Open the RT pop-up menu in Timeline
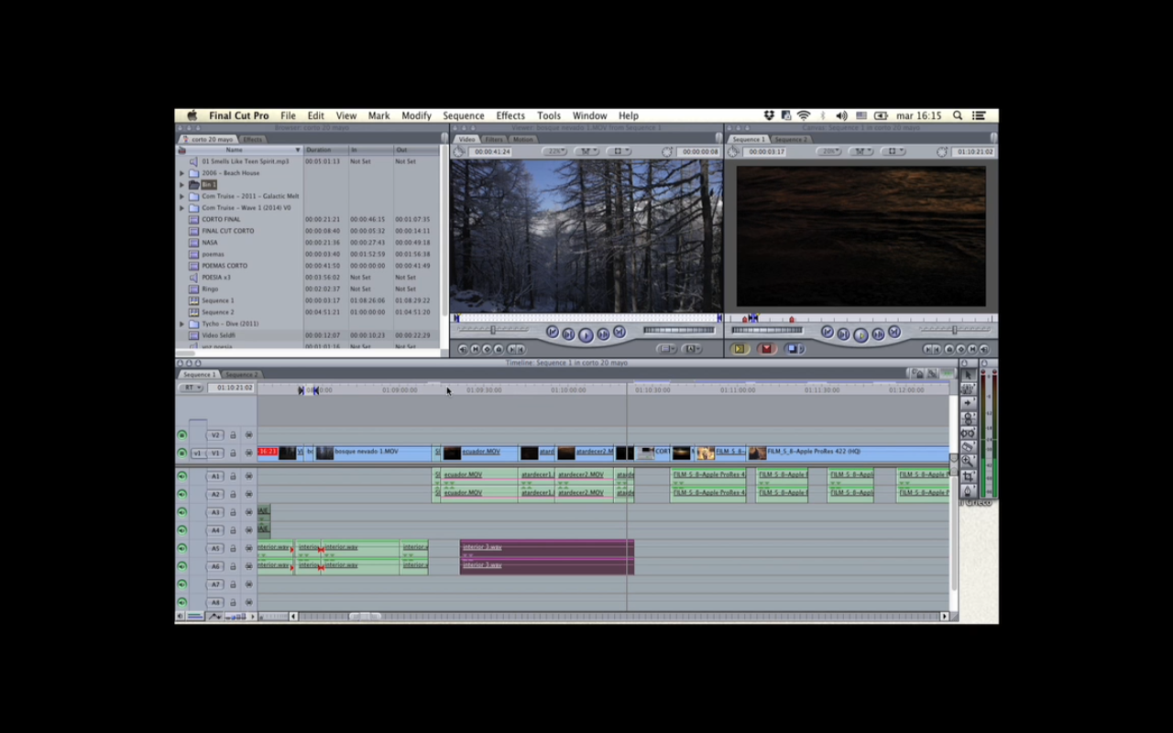 (191, 388)
